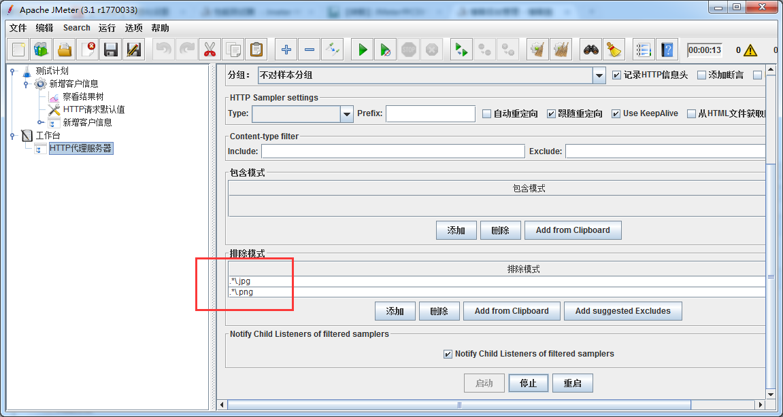This screenshot has width=783, height=417.
Task: Uncheck Notify Child Listeners of filtered samplers
Action: coord(448,354)
